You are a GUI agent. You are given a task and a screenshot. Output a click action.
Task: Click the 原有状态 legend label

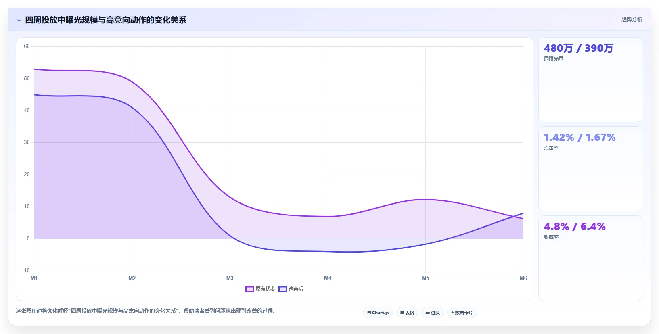[x=265, y=289]
